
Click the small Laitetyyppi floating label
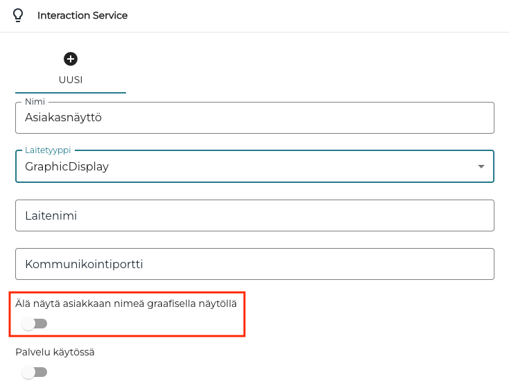tap(48, 150)
